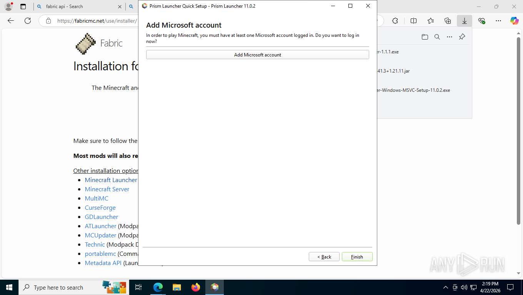Maximize the Prism Launcher setup window

(x=350, y=6)
